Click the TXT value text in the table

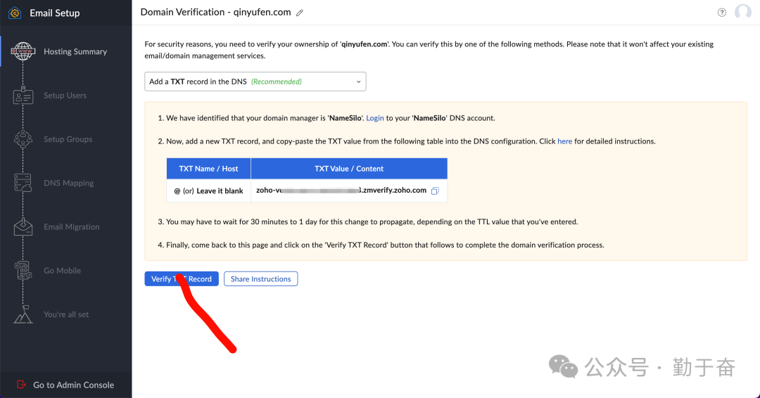(341, 191)
